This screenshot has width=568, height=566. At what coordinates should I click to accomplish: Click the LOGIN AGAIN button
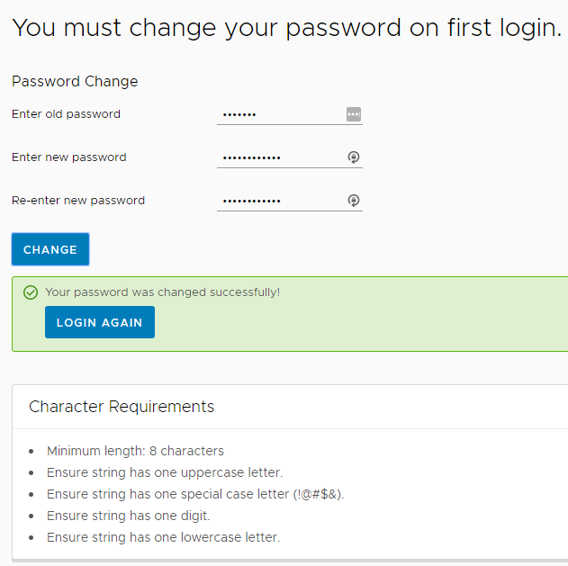100,322
